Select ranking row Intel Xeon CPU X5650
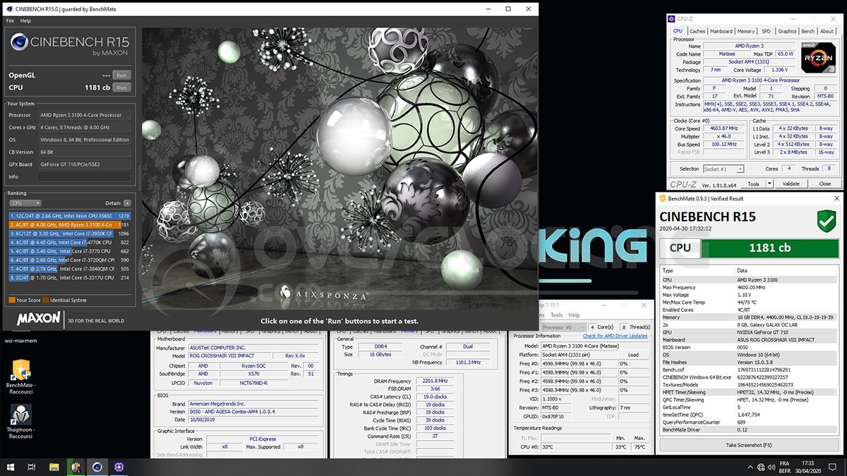The width and height of the screenshot is (847, 476). (x=70, y=216)
